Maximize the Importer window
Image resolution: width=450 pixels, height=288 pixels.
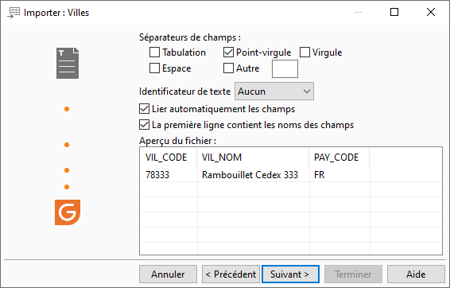pyautogui.click(x=394, y=12)
